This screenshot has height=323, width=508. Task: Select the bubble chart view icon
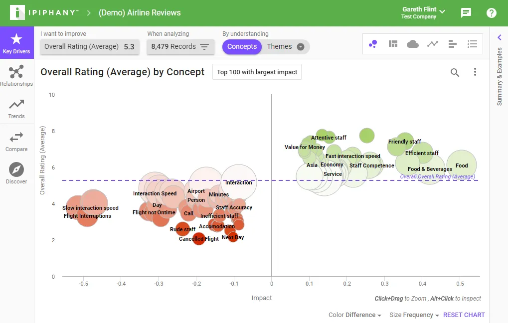click(x=373, y=44)
